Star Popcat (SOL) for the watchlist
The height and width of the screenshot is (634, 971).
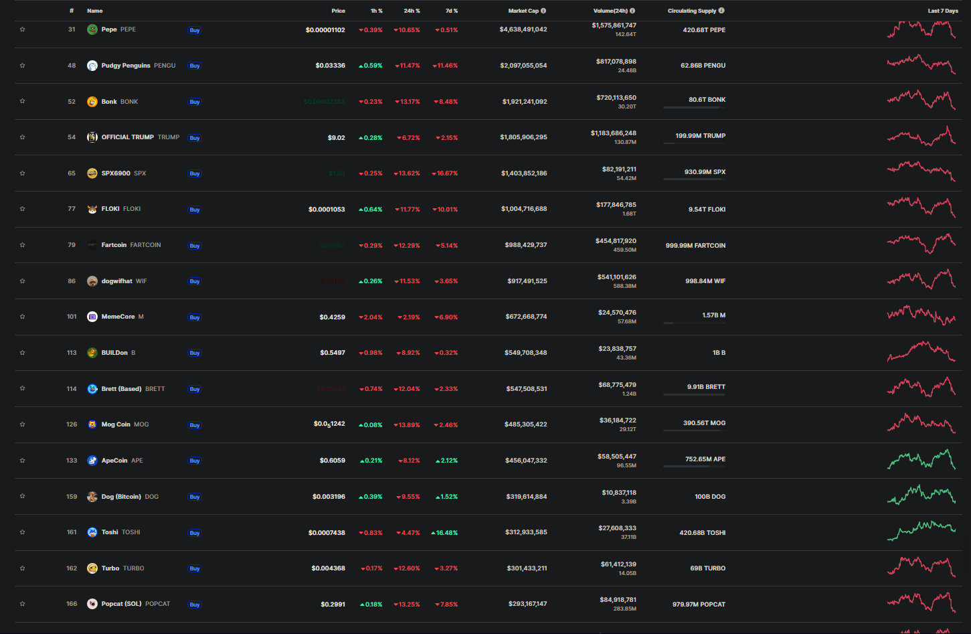[x=22, y=604]
